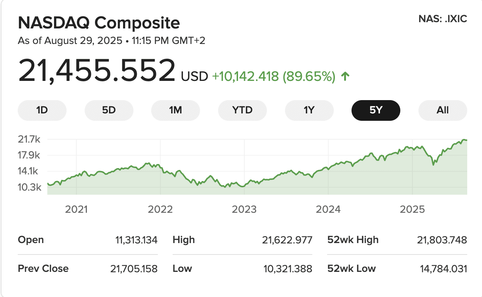Select the YTD range button
The width and height of the screenshot is (482, 297).
[x=242, y=110]
